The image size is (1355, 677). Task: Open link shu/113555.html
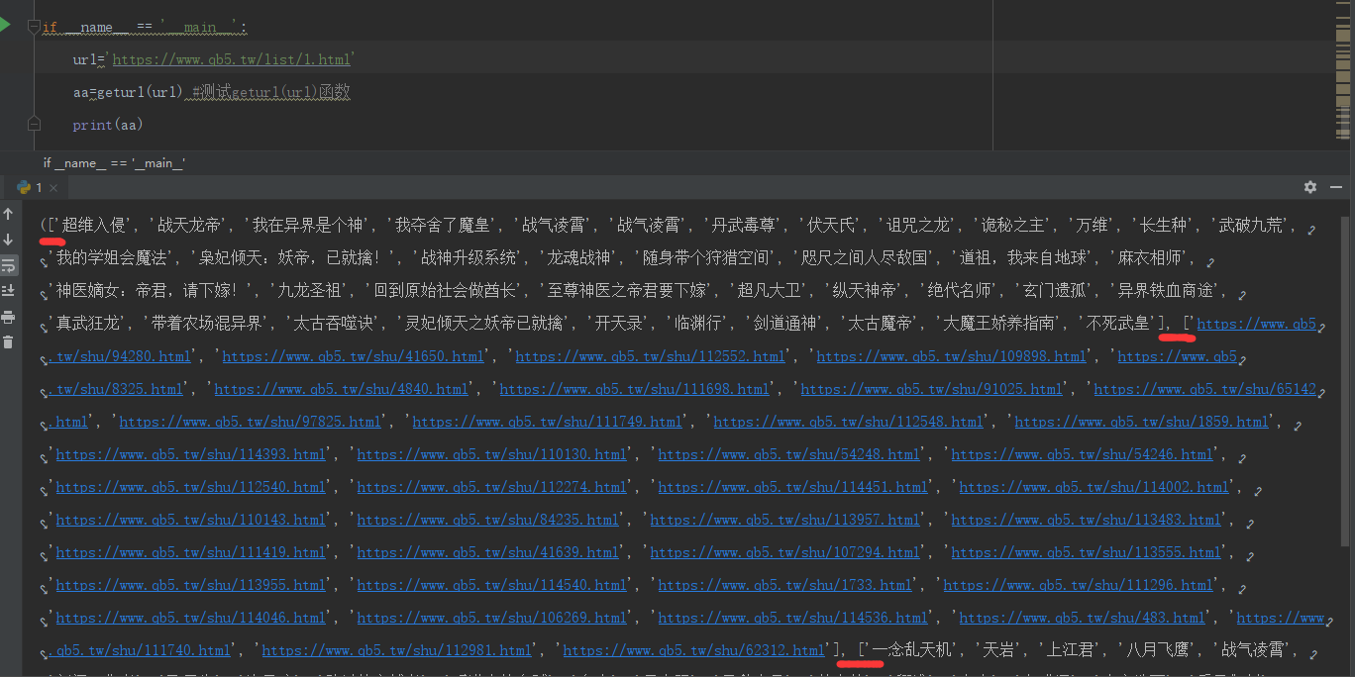(1087, 552)
